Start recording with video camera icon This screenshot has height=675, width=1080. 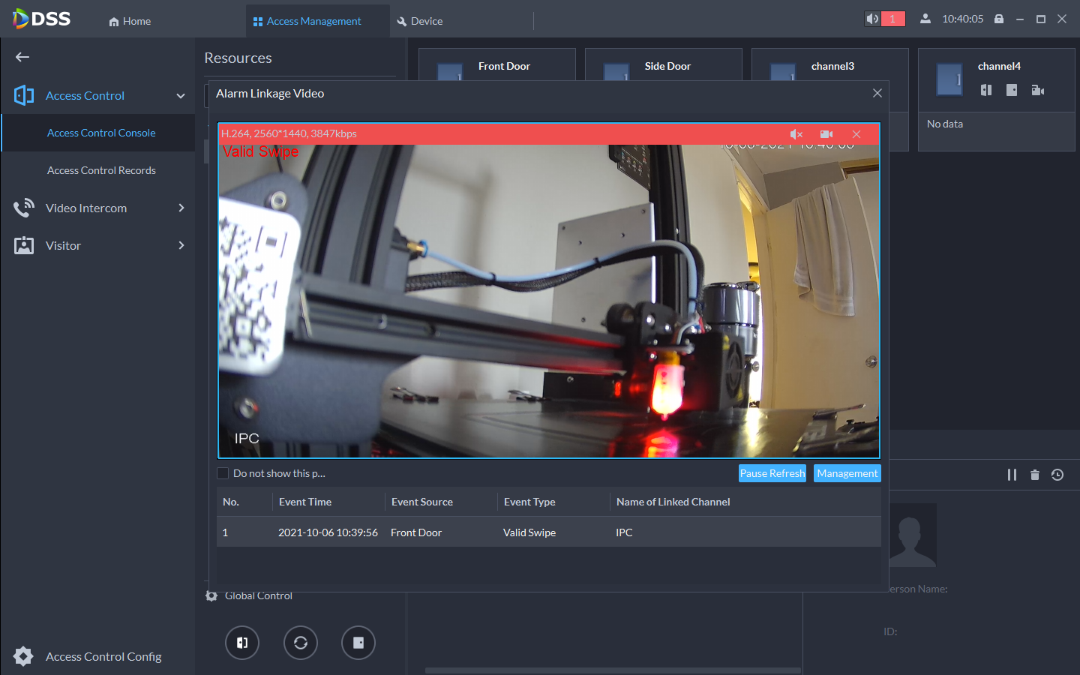(x=826, y=134)
